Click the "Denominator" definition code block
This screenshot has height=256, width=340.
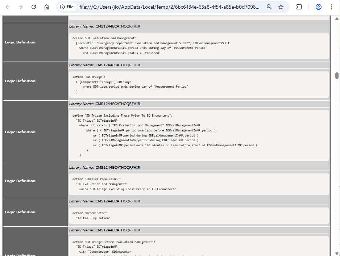coord(199,215)
